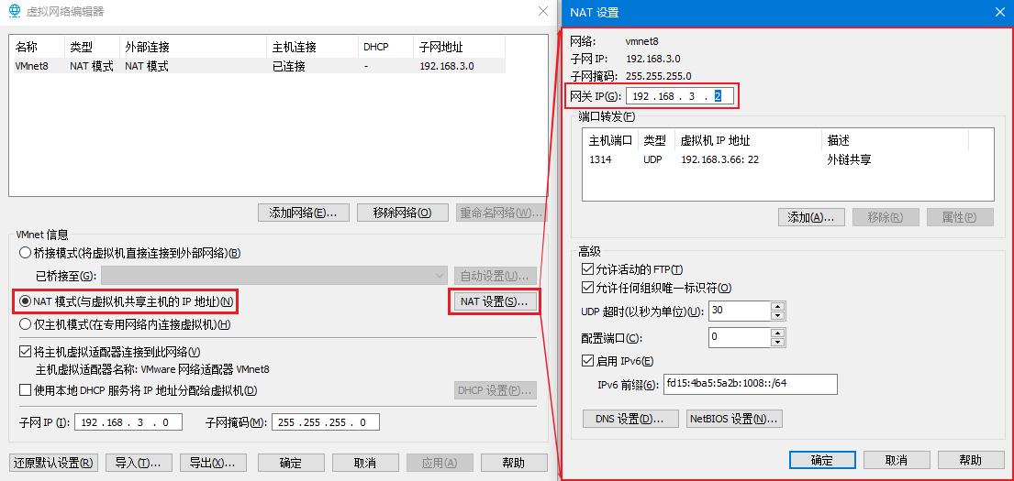
Task: Click the IPv6 前缀 input field
Action: (750, 384)
